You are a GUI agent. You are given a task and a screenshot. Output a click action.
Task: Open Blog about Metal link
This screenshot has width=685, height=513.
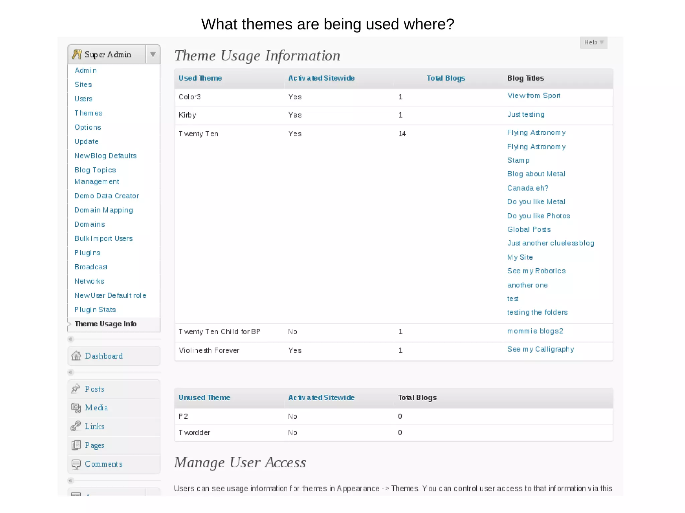tap(536, 174)
